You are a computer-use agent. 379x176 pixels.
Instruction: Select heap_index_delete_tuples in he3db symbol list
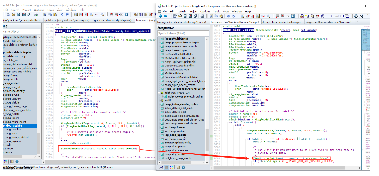point(181,104)
